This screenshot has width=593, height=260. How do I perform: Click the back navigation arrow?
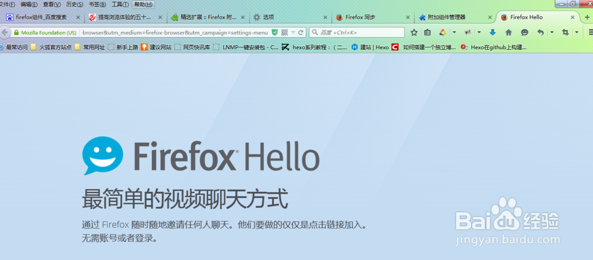pos(4,33)
